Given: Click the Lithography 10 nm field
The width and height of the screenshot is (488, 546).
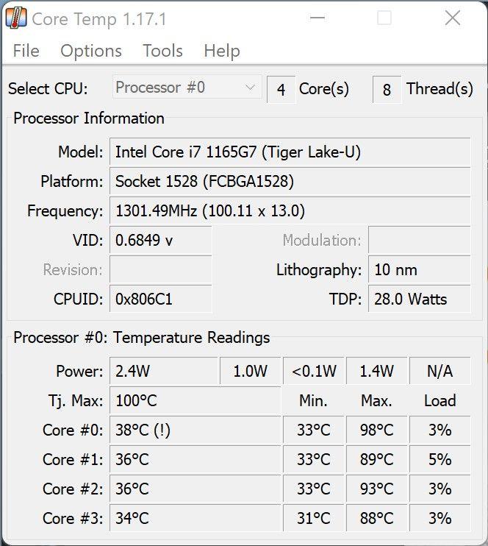Looking at the screenshot, I should [x=420, y=270].
